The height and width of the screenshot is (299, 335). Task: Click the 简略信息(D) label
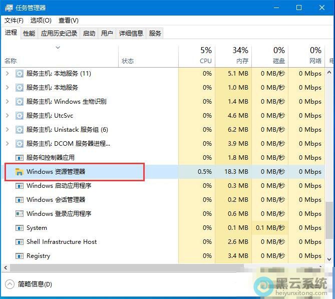click(35, 284)
